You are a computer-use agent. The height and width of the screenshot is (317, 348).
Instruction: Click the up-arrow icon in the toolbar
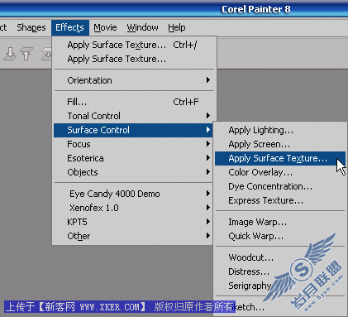(x=26, y=54)
